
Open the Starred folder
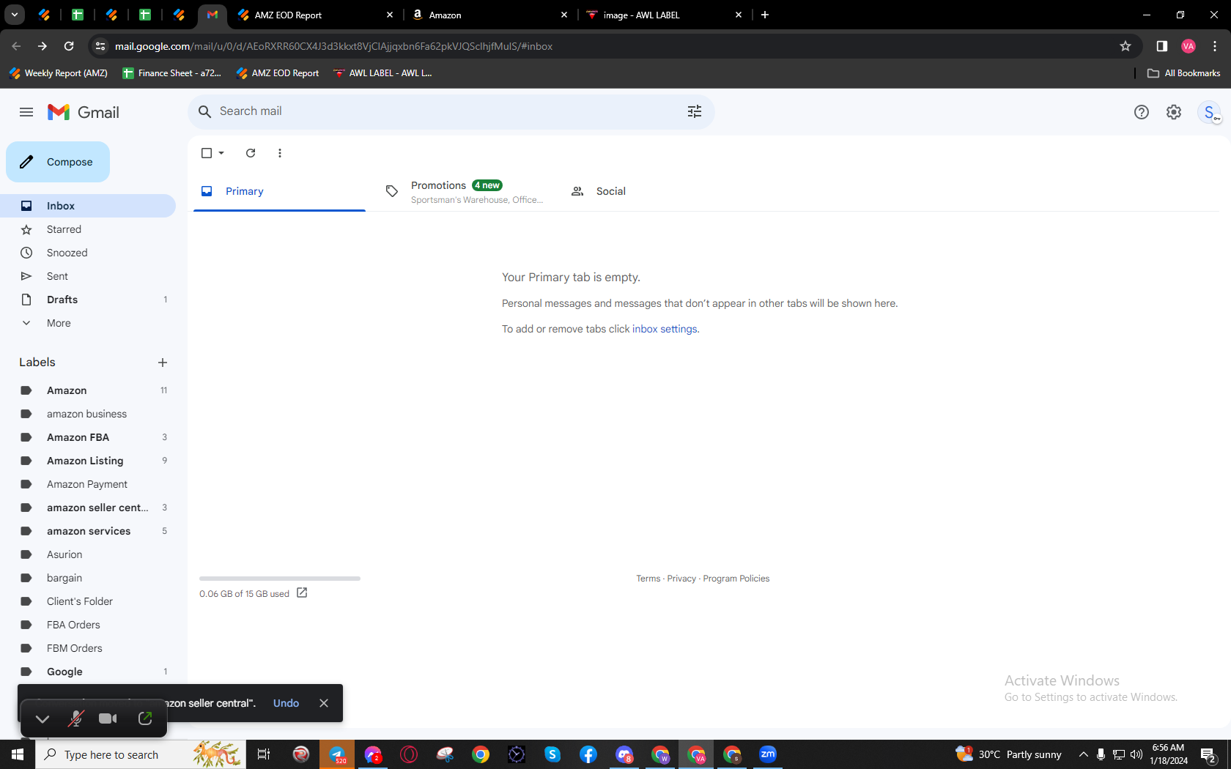click(x=88, y=229)
